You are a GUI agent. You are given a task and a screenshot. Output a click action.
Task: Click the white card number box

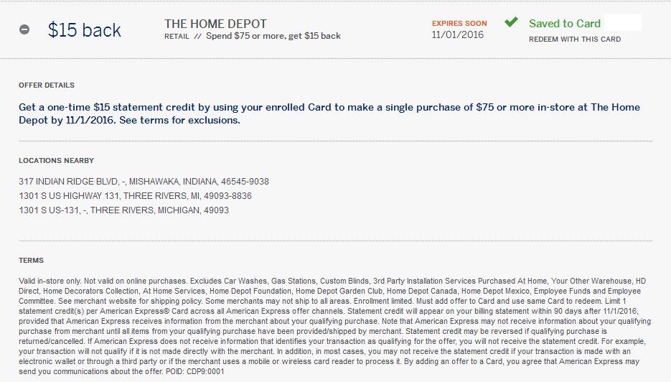pos(623,22)
